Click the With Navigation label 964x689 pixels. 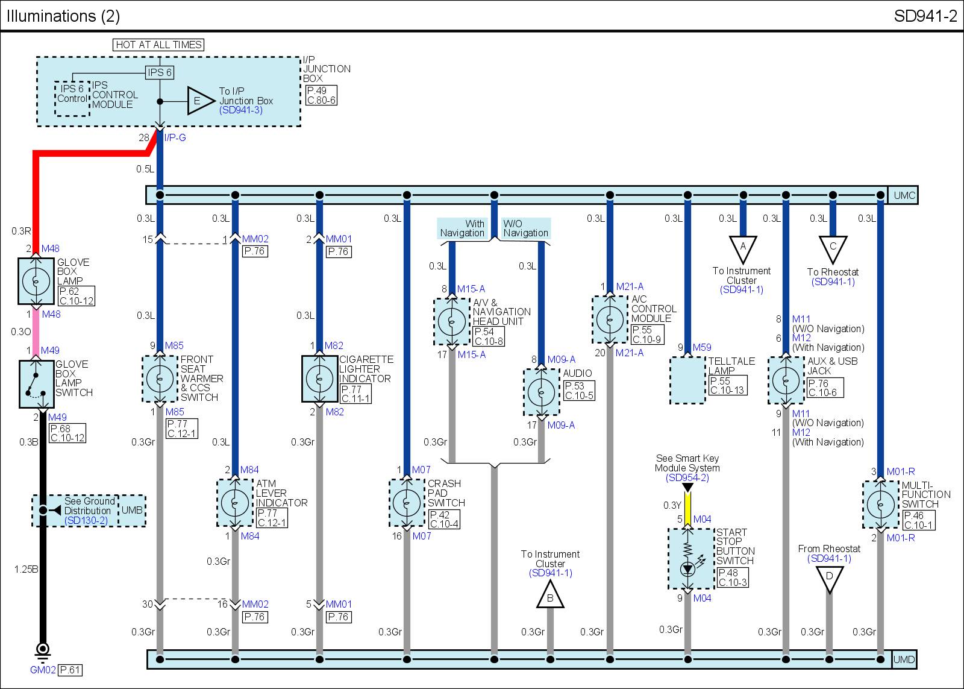[462, 228]
